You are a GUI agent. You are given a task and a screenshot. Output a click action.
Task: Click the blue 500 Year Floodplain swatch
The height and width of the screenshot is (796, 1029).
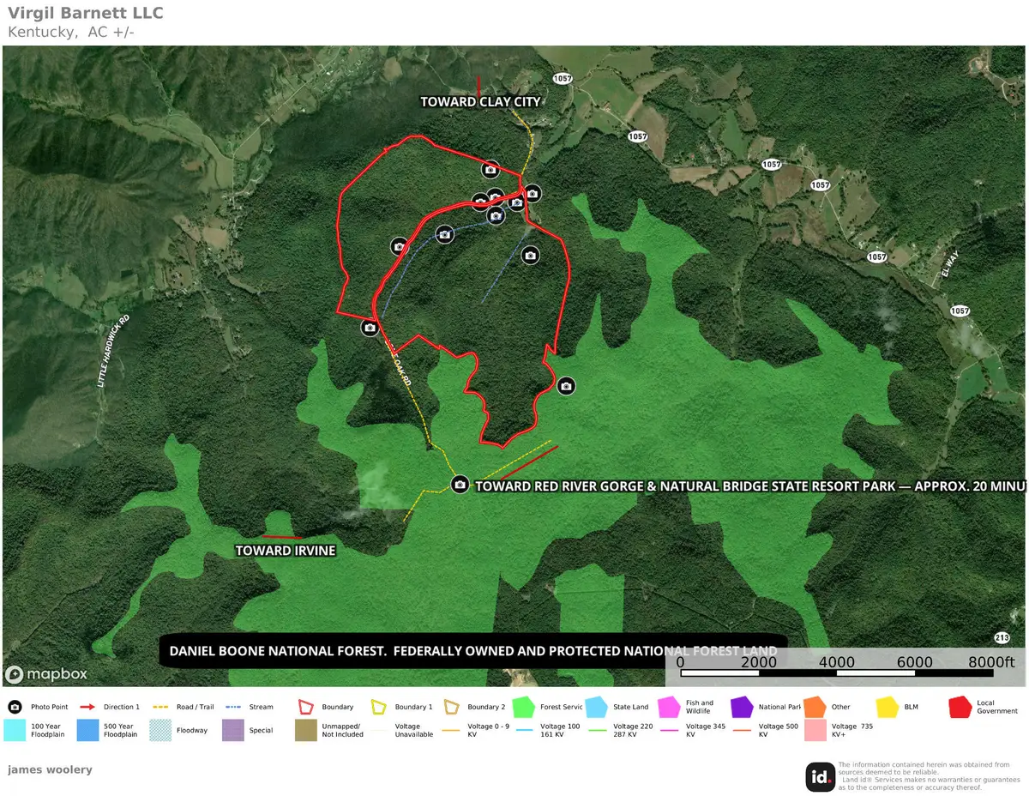tap(87, 730)
